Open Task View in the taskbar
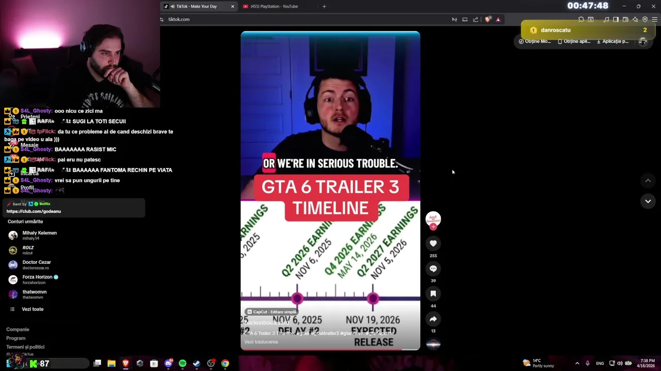 [97, 363]
